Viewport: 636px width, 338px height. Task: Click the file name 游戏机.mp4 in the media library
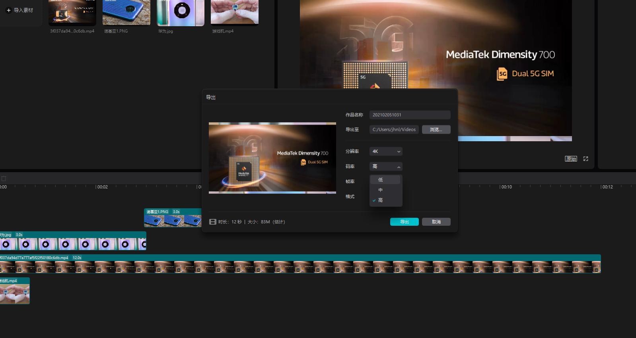(x=223, y=31)
